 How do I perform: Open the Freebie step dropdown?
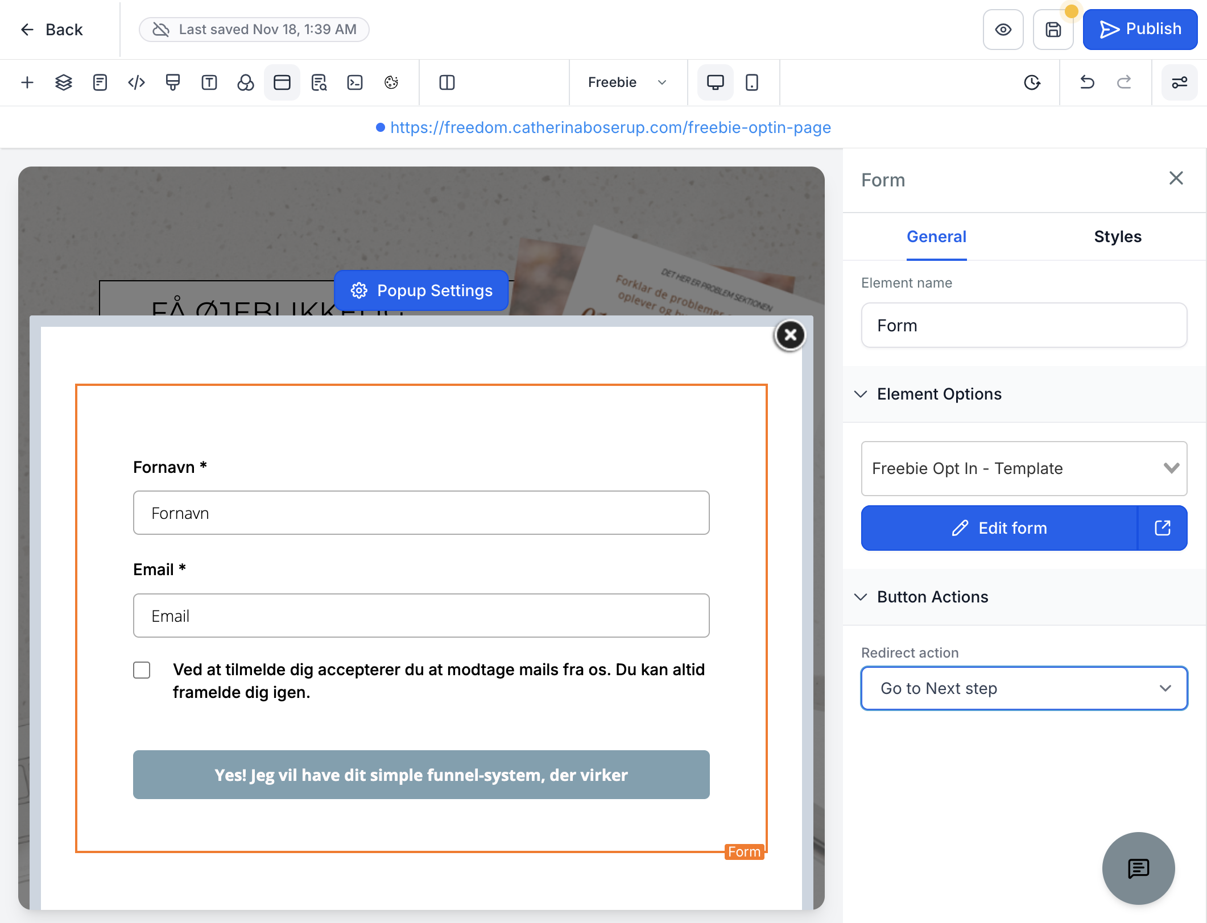pyautogui.click(x=628, y=82)
